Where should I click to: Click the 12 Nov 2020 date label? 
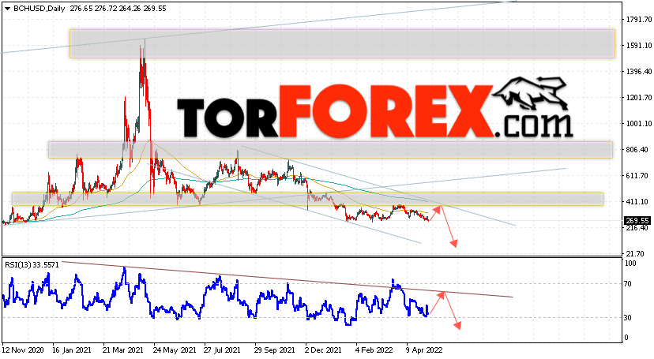[23, 350]
